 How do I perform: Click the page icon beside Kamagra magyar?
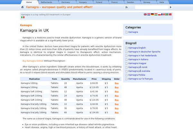[126, 63]
